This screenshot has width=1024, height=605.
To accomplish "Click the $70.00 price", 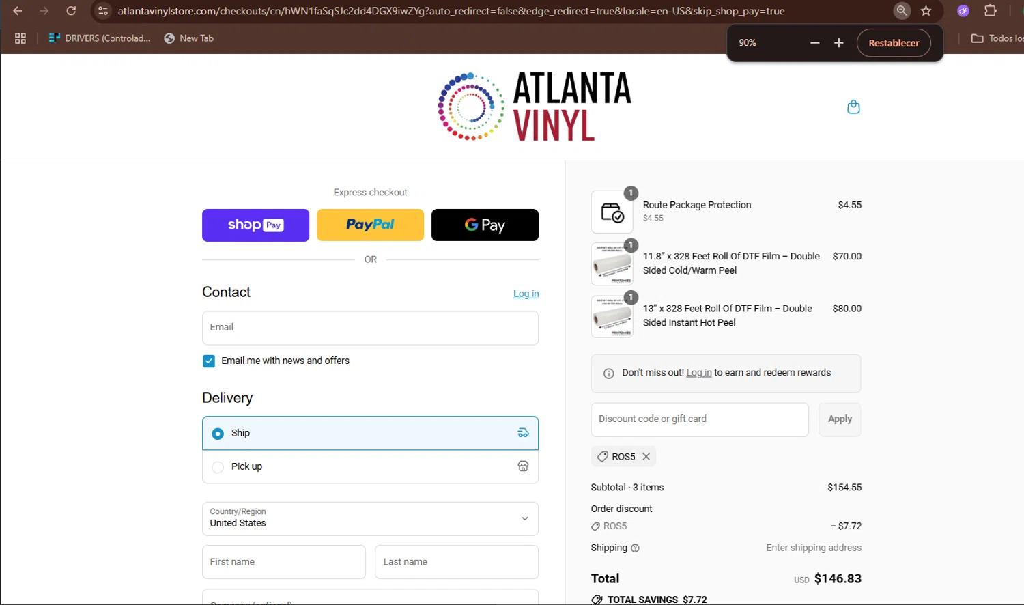I will [x=847, y=257].
